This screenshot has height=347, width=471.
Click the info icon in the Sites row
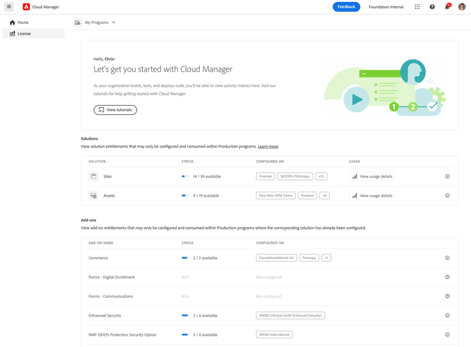pos(447,177)
